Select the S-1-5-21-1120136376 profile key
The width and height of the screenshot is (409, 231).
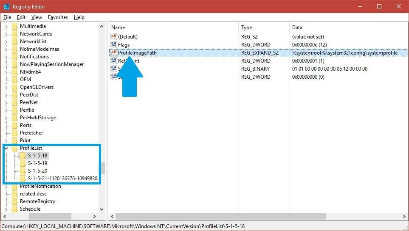coord(63,179)
